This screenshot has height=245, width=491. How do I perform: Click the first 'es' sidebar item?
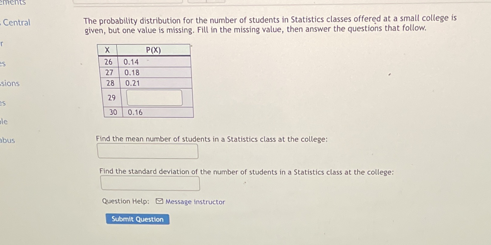tap(3, 64)
